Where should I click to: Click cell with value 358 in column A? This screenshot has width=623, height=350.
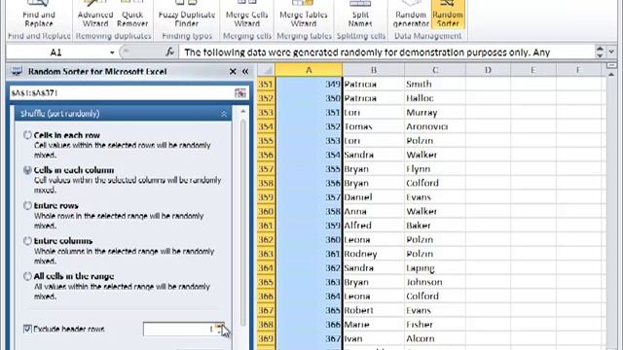click(x=309, y=211)
